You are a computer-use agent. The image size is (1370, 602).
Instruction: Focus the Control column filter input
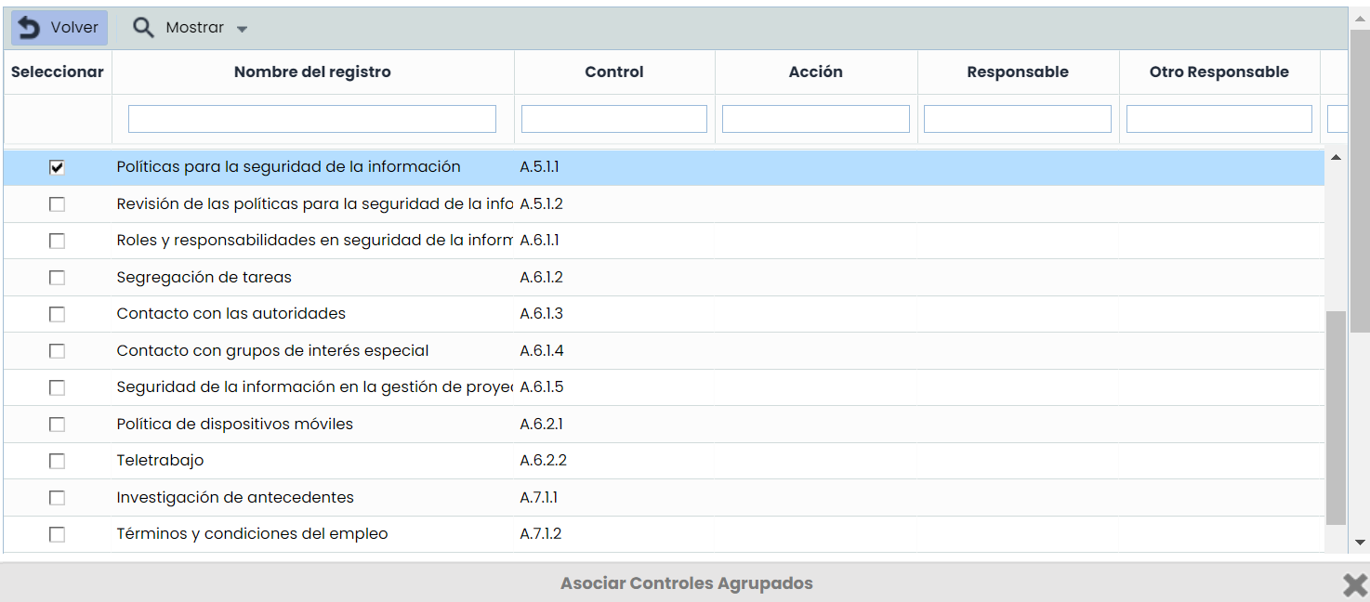613,119
